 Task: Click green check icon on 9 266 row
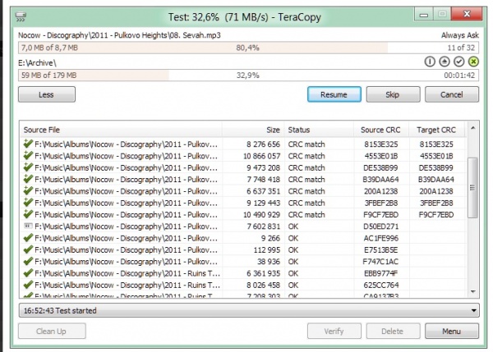[28, 238]
